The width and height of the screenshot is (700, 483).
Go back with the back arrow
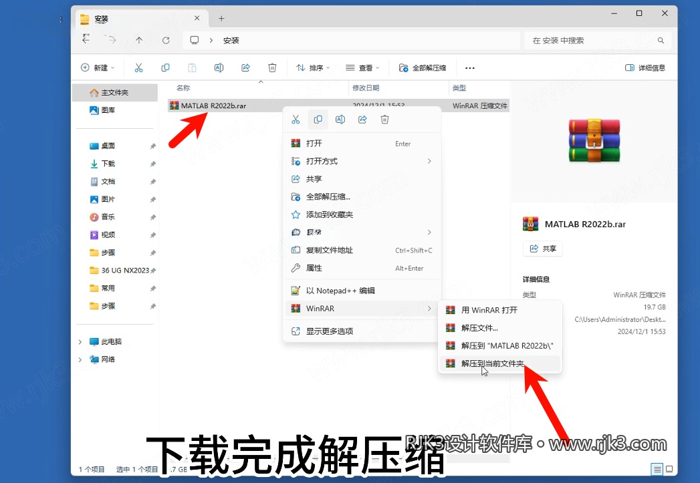86,40
